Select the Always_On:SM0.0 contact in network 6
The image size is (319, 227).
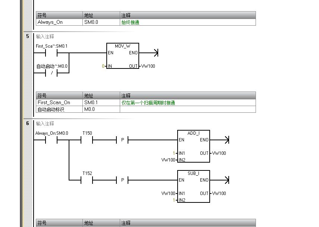tap(51, 140)
